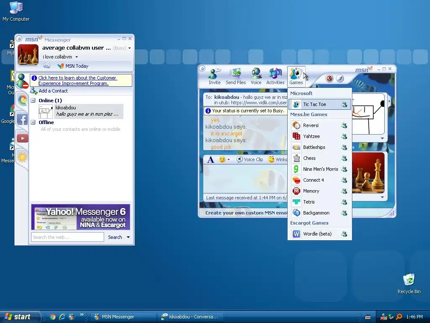This screenshot has width=430, height=323.
Task: Select contact kikoabdou in the list
Action: tap(81, 111)
